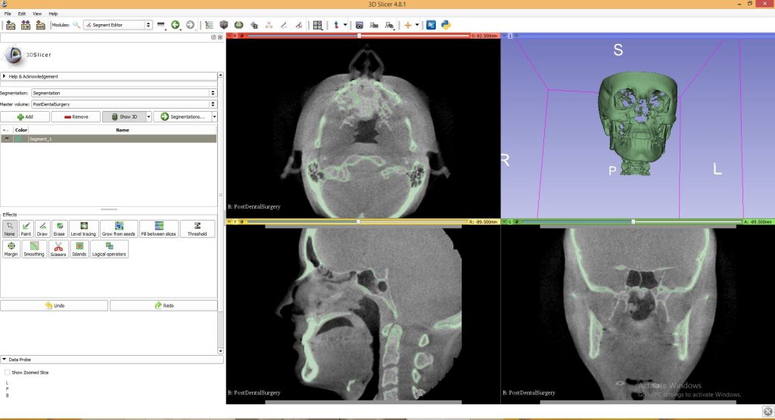Image resolution: width=775 pixels, height=420 pixels.
Task: Click the Load DICOM toolbar icon
Action: (x=26, y=25)
